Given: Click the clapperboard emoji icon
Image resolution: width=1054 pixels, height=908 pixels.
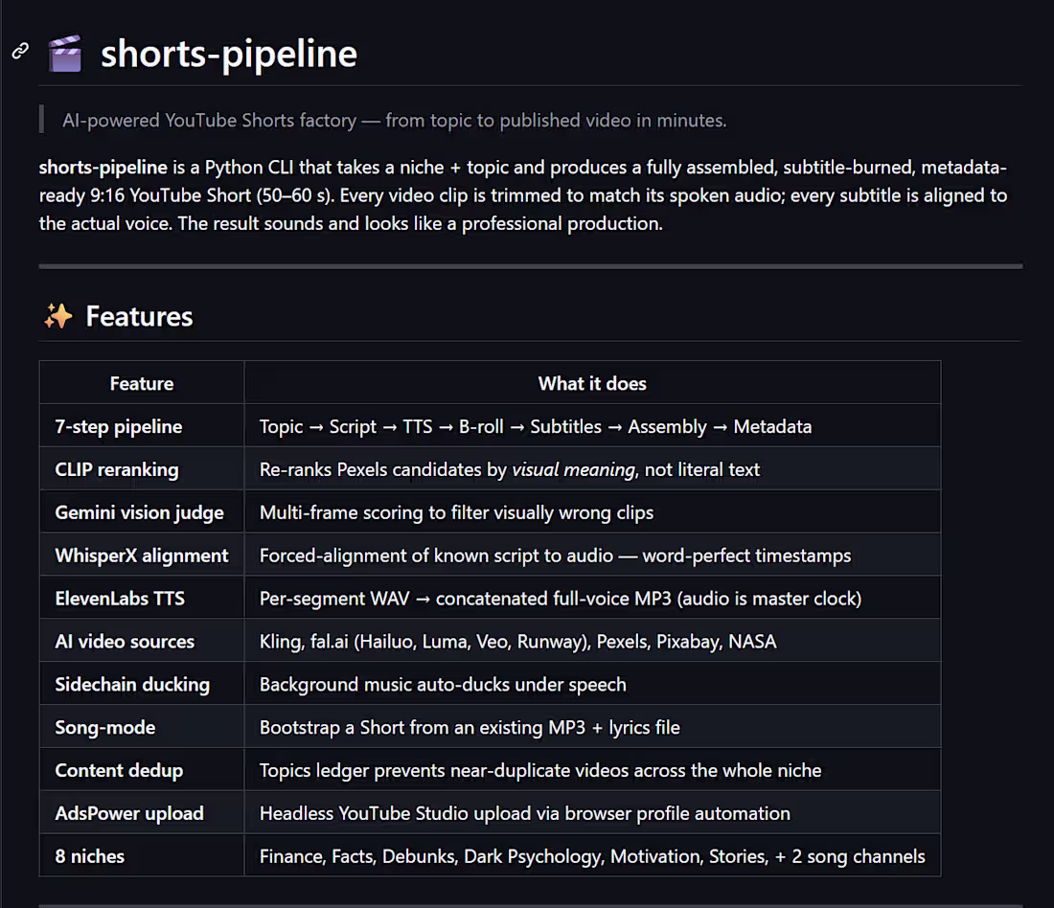Looking at the screenshot, I should coord(65,53).
